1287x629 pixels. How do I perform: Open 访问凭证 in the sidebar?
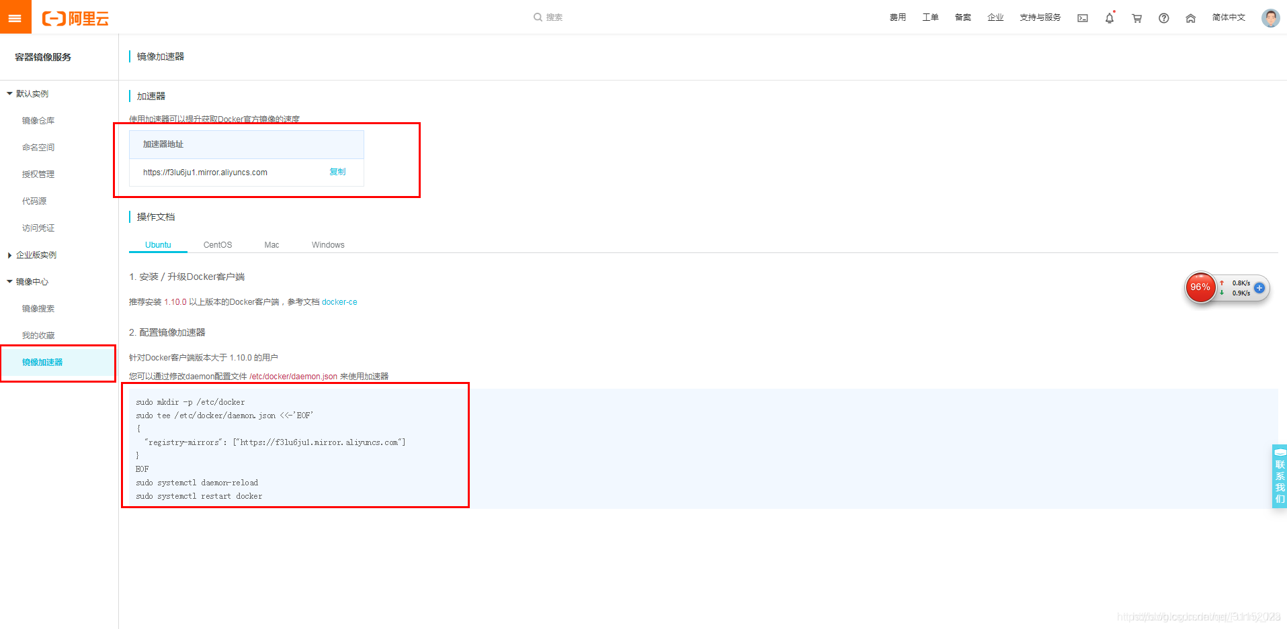38,228
